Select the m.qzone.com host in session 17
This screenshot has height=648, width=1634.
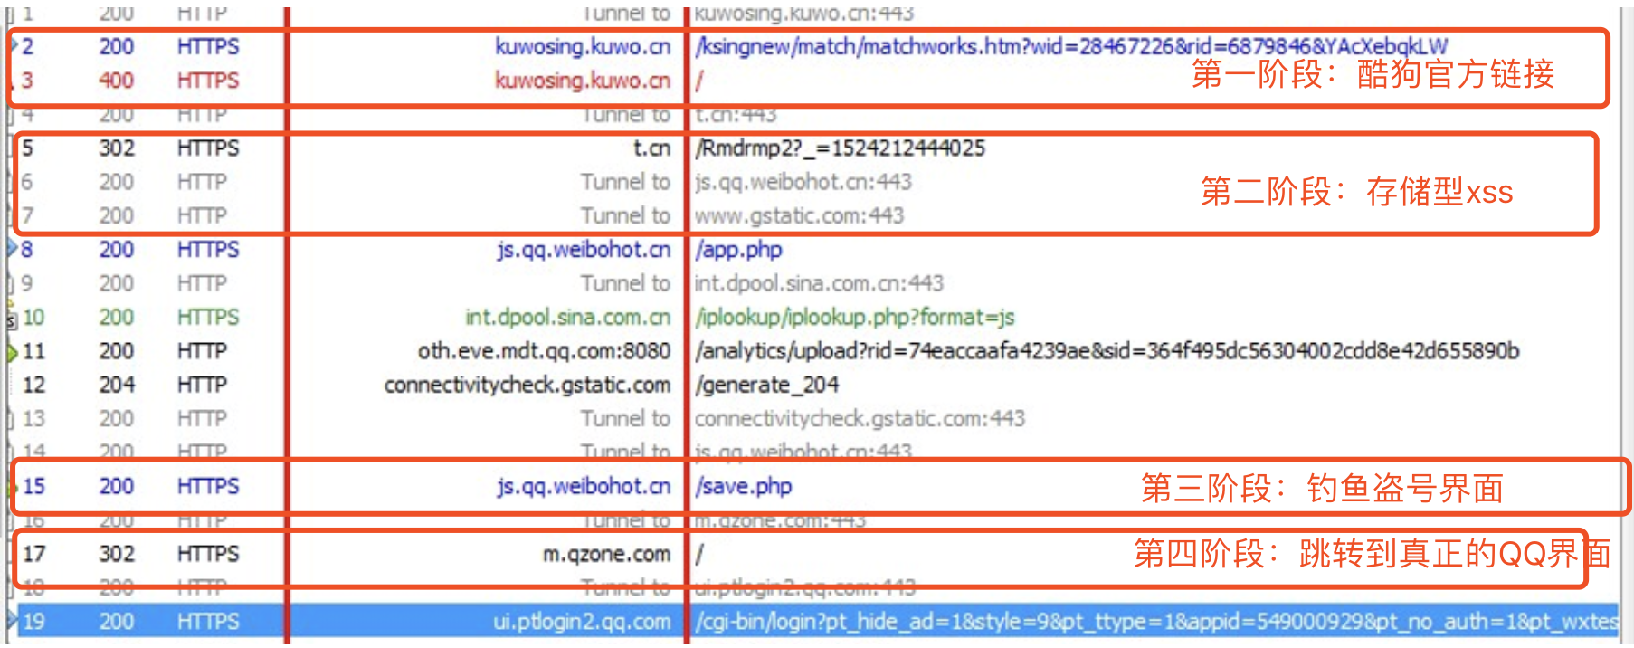coord(607,554)
